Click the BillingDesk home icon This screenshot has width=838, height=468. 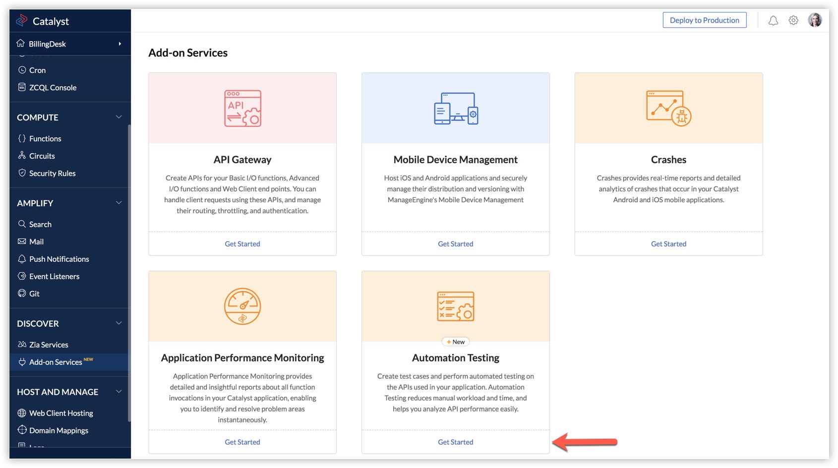21,43
